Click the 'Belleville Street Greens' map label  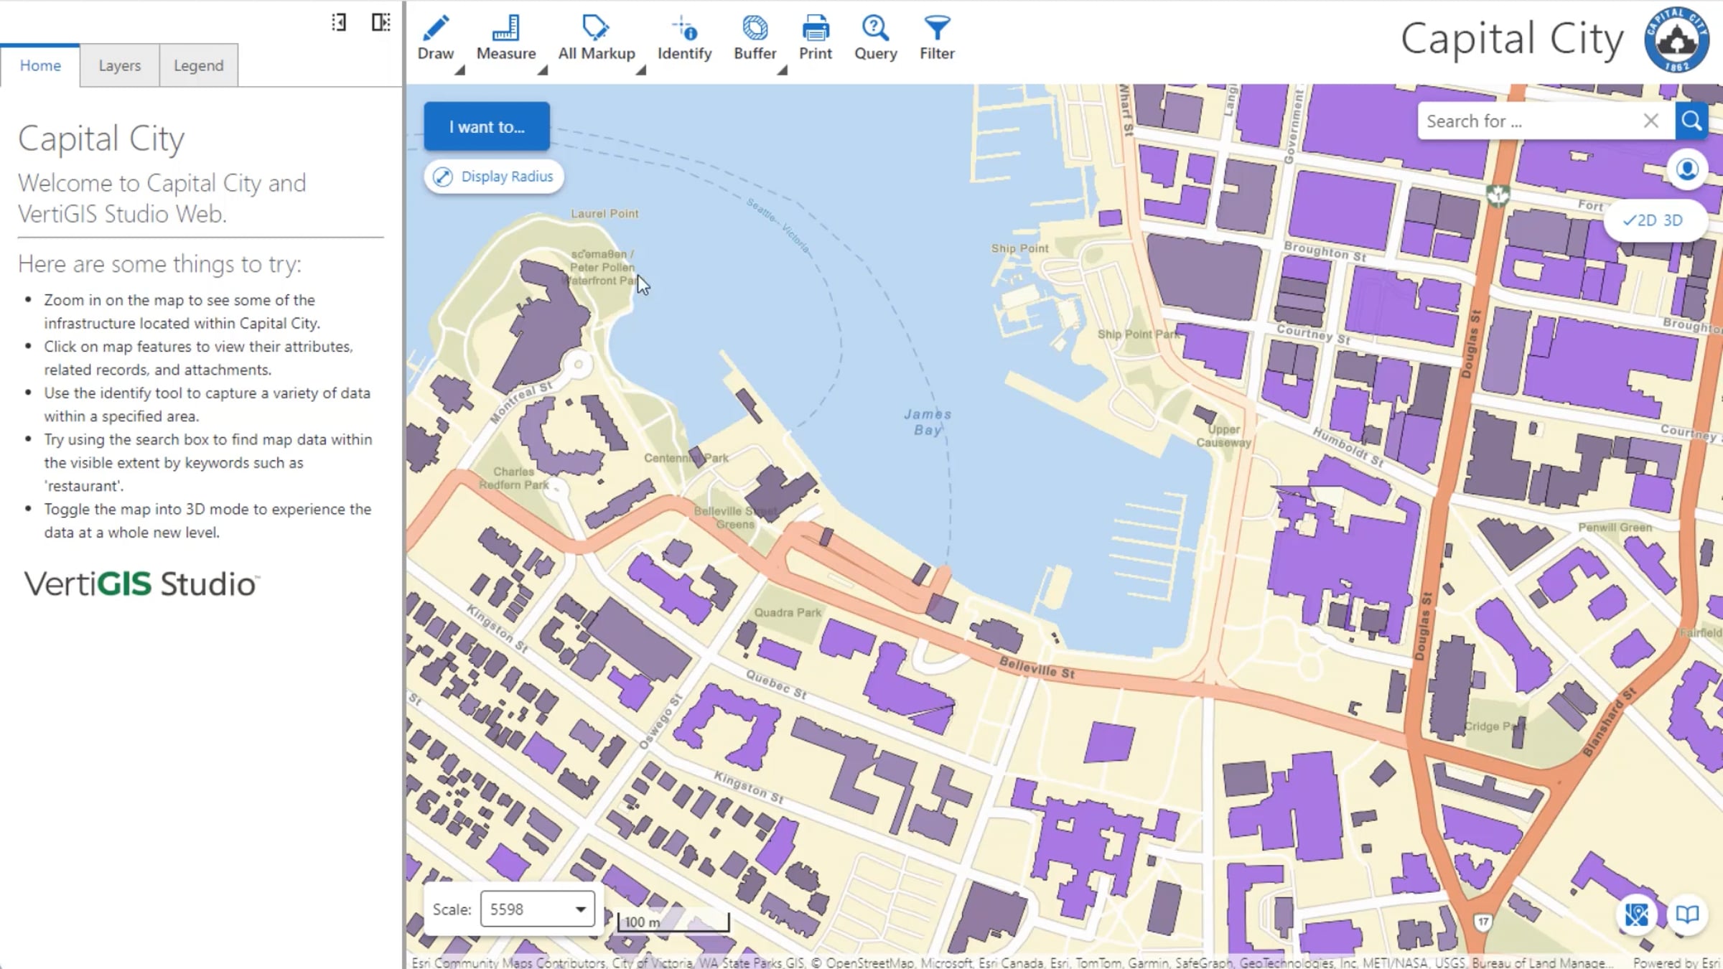click(x=735, y=518)
